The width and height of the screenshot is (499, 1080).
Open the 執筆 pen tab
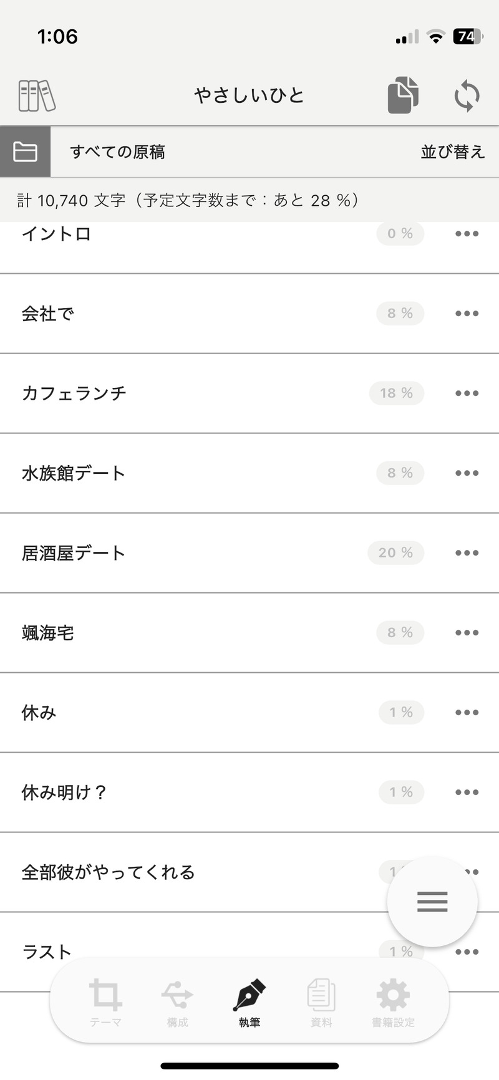249,1002
